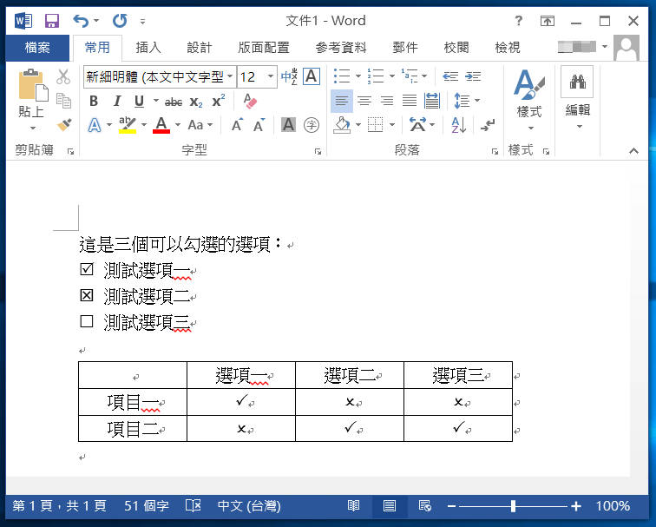Open the font size dropdown

point(271,76)
